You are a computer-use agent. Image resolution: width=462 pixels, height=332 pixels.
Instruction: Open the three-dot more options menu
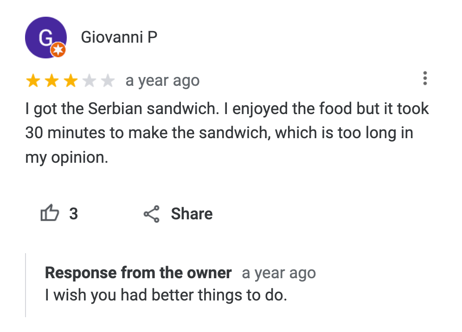pos(425,78)
